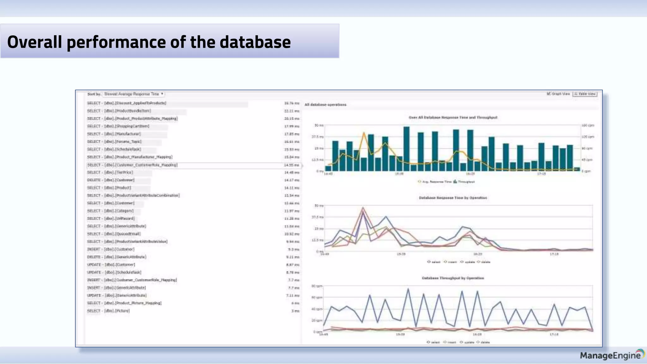Select the SELECT Manufacturer query row

coord(193,134)
